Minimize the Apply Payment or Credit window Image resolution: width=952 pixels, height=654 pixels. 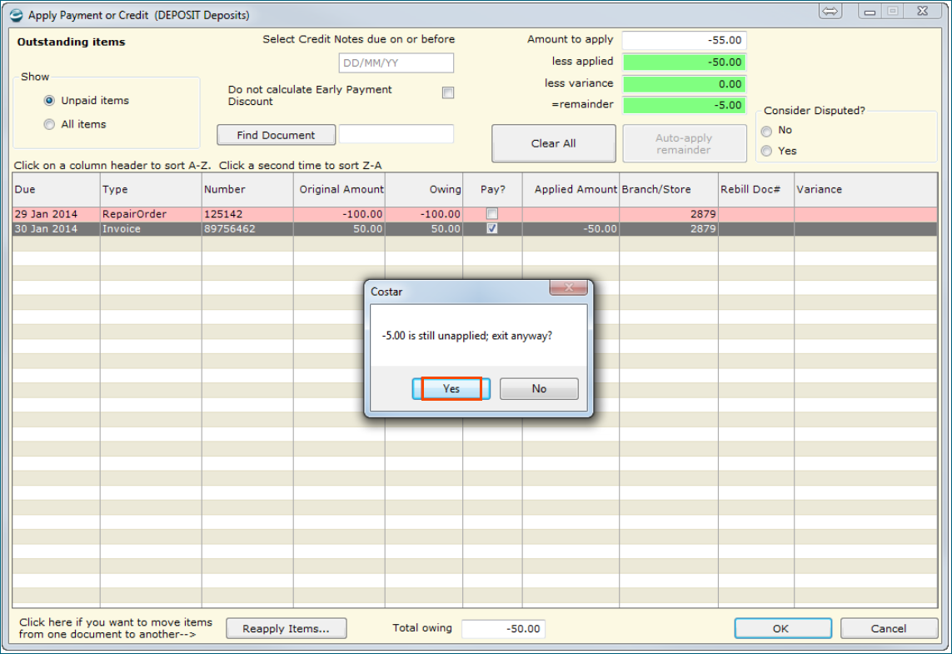pyautogui.click(x=870, y=11)
